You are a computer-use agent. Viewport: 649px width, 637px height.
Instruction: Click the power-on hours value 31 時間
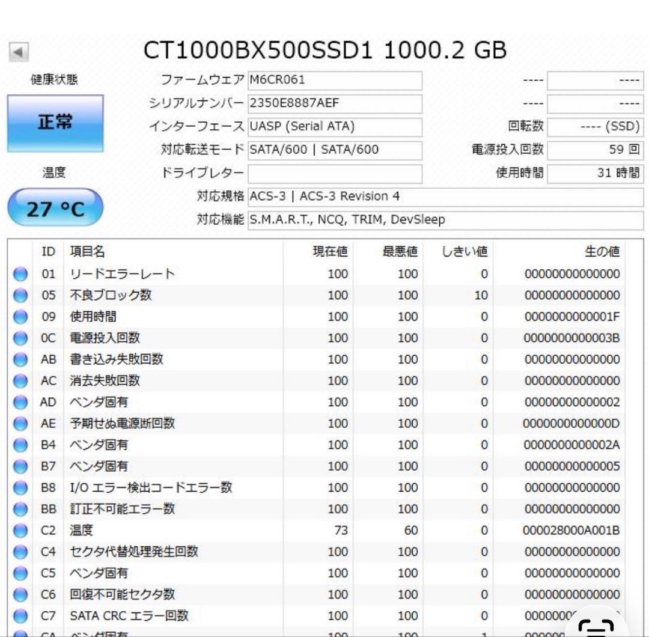(595, 174)
